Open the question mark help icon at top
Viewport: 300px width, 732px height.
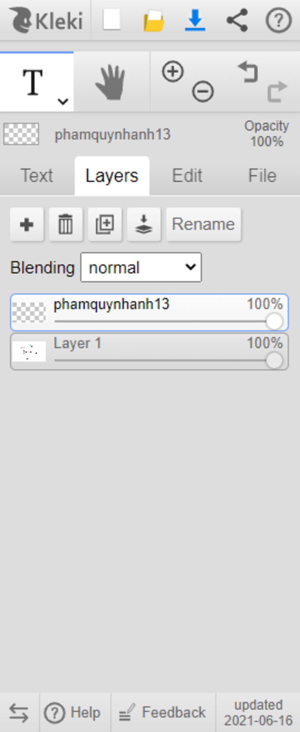(x=279, y=20)
